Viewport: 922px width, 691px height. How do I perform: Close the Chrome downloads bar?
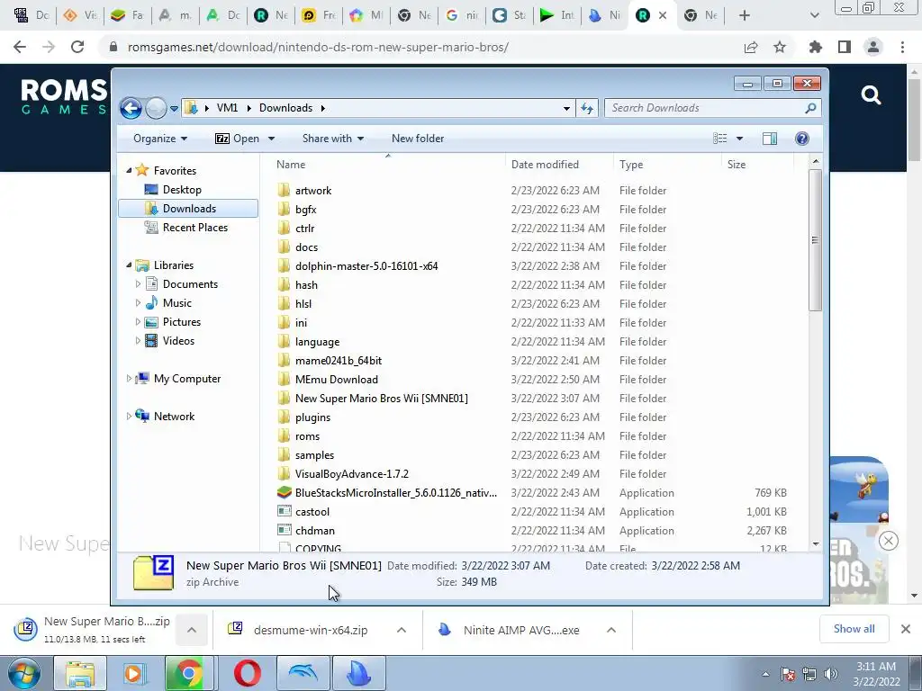pyautogui.click(x=906, y=629)
